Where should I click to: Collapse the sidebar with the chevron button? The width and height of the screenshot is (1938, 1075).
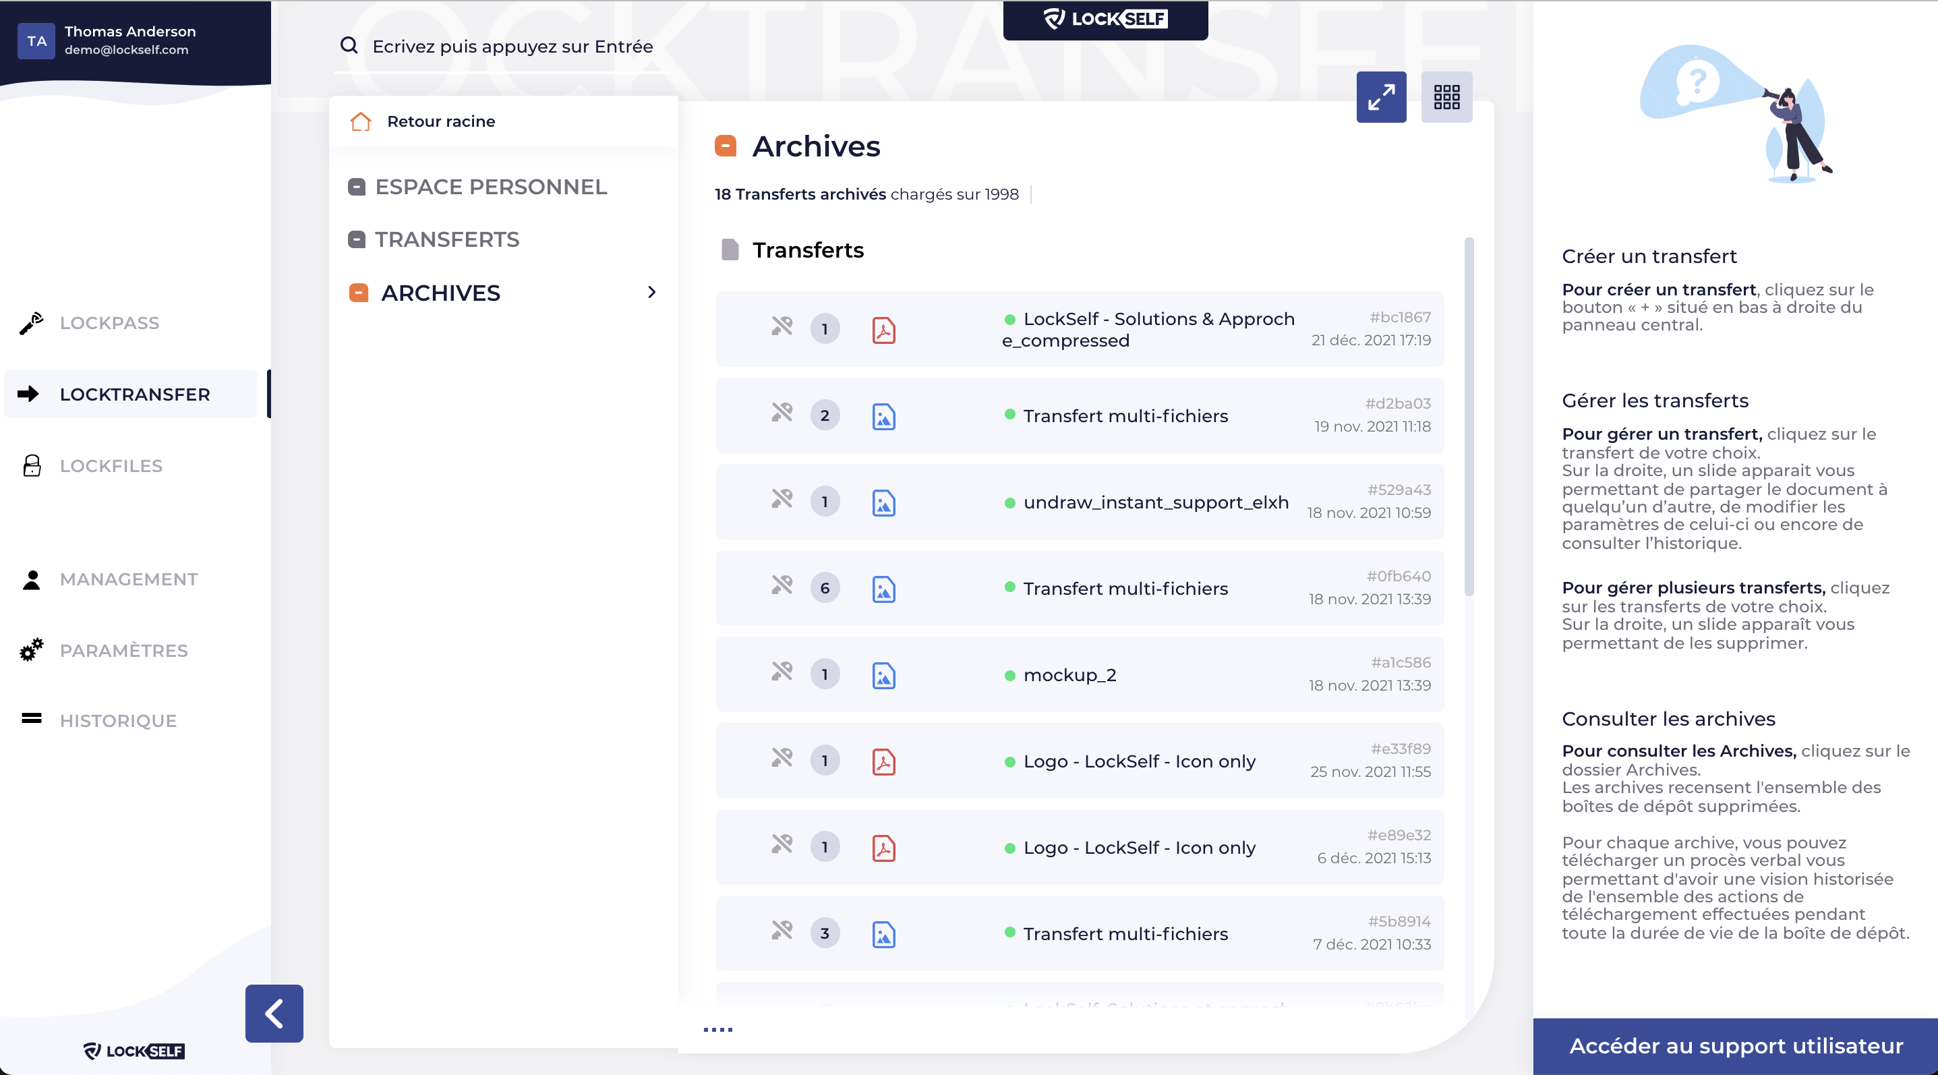click(274, 1014)
